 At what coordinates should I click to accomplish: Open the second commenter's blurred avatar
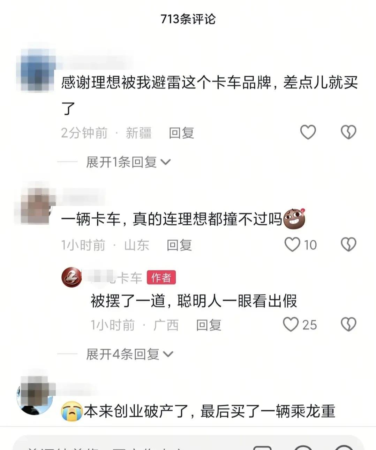35,206
